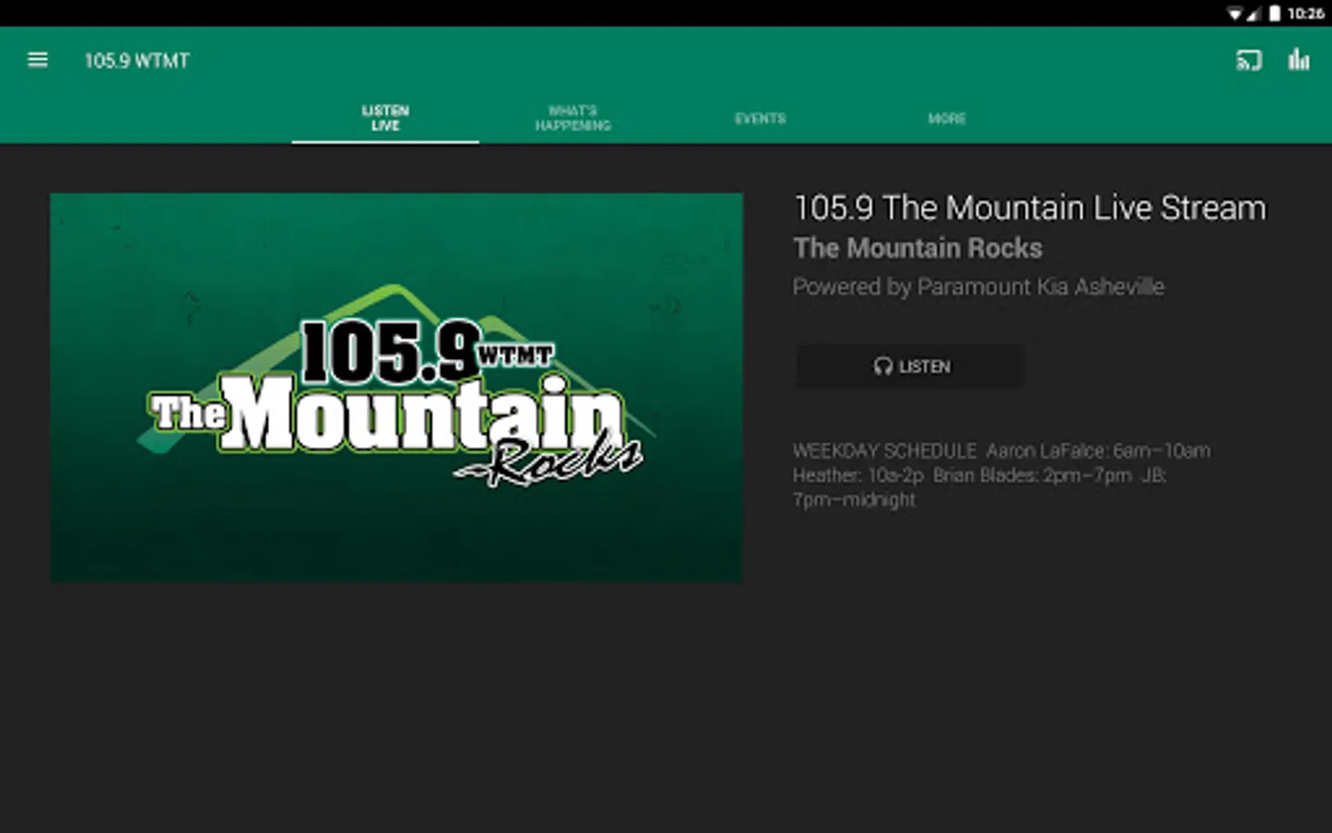This screenshot has width=1332, height=833.
Task: Tap the cellular signal status icon
Action: [x=1254, y=13]
